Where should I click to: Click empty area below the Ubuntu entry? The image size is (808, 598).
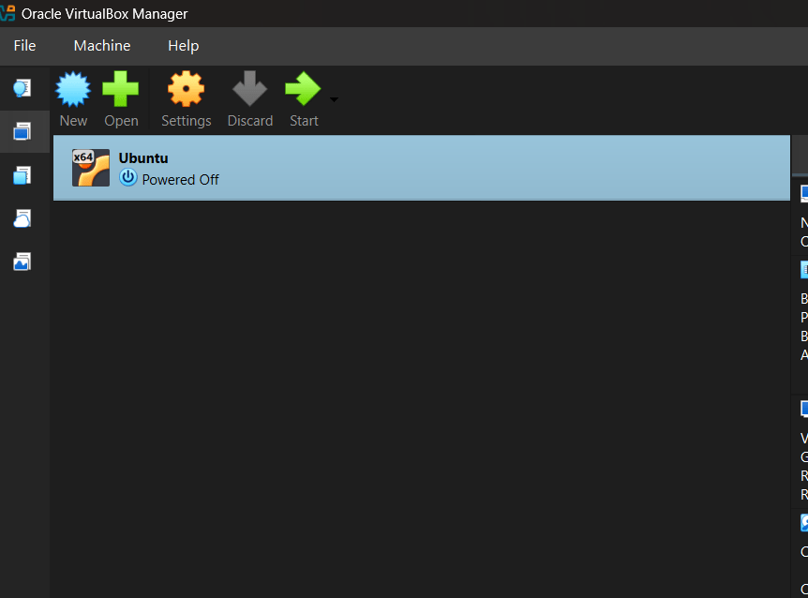(422, 394)
